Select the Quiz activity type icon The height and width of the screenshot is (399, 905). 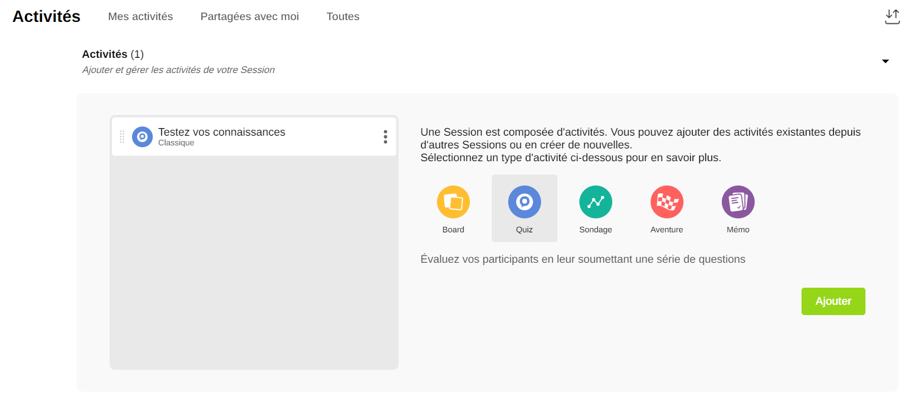(x=524, y=202)
